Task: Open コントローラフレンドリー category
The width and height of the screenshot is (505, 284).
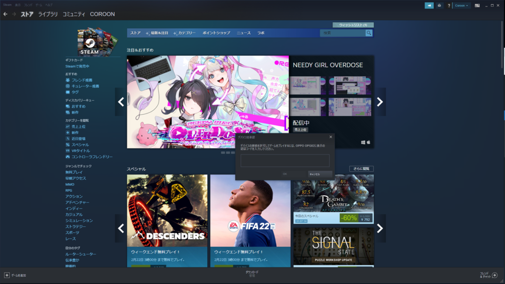Action: pyautogui.click(x=92, y=157)
